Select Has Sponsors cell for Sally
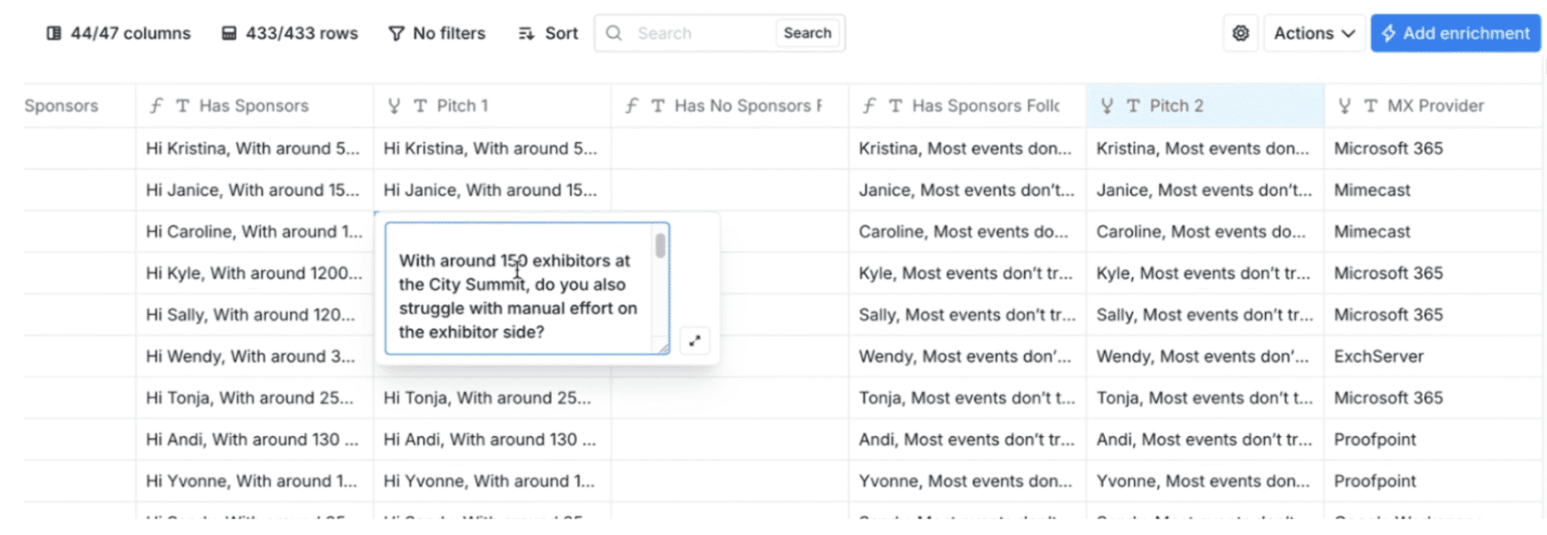The width and height of the screenshot is (1547, 535). coord(255,315)
